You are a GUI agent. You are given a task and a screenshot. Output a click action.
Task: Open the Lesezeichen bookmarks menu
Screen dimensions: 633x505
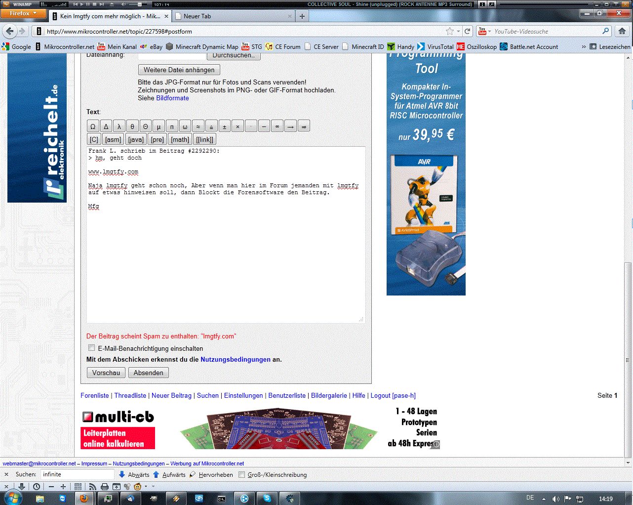pyautogui.click(x=610, y=47)
